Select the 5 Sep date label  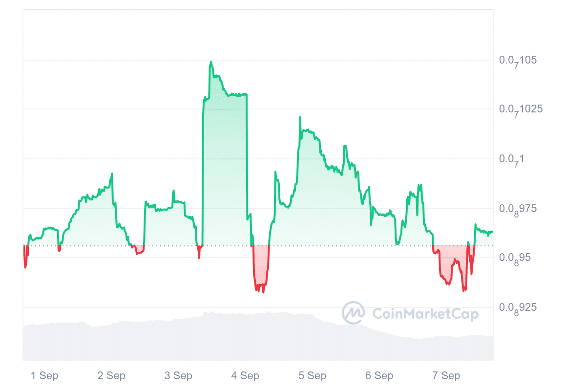pos(312,376)
